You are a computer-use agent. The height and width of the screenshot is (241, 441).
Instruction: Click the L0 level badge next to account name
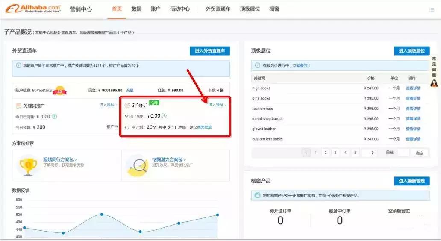tap(60, 91)
